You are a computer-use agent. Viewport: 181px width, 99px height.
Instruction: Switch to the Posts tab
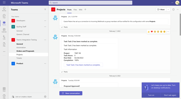69,10
